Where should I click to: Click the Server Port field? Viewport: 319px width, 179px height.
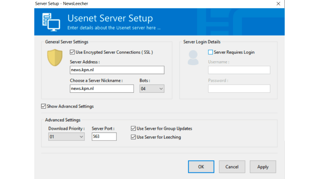tap(104, 136)
